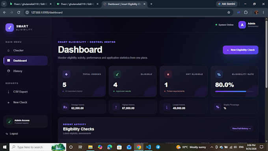Open the Chrome three-dot menu

[x=263, y=12]
